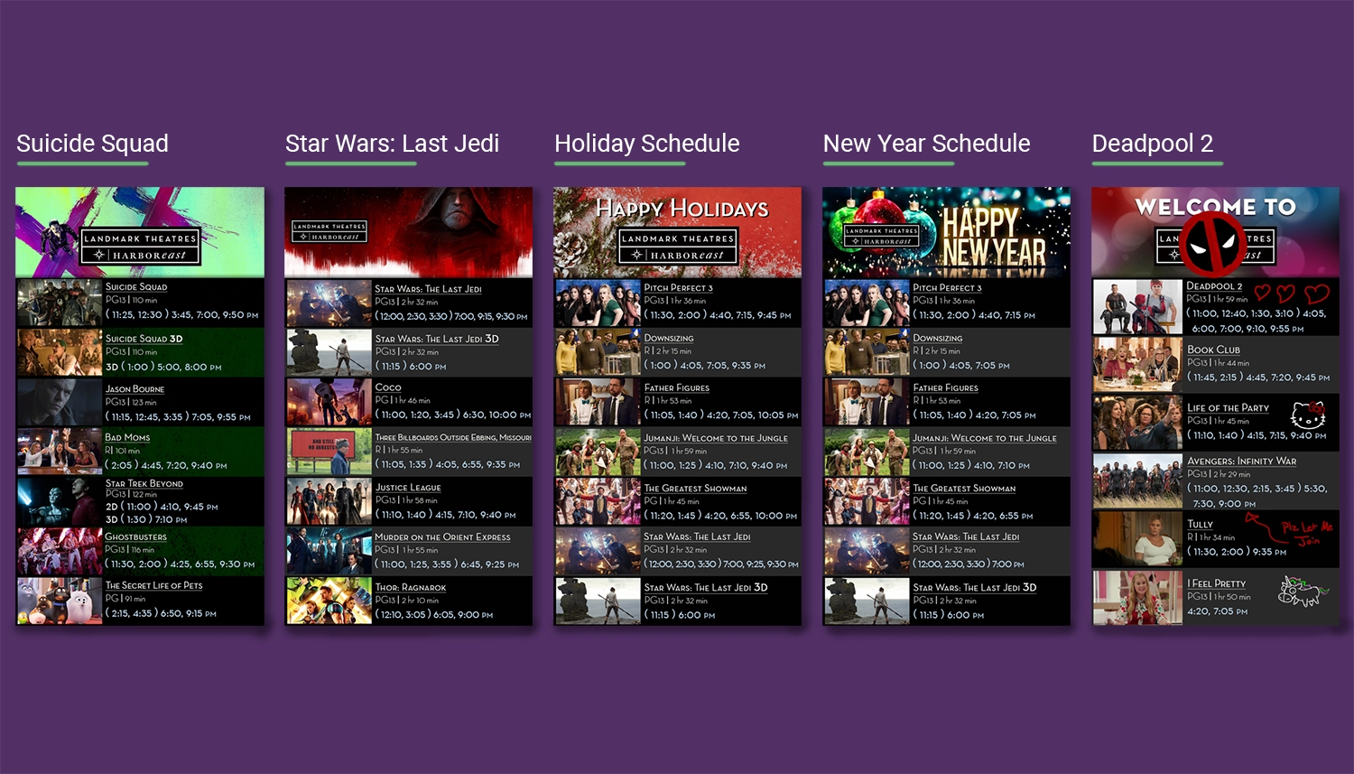
Task: Click I Feel Pretty showtimes '4:20, 7:05 PM'
Action: [1217, 611]
